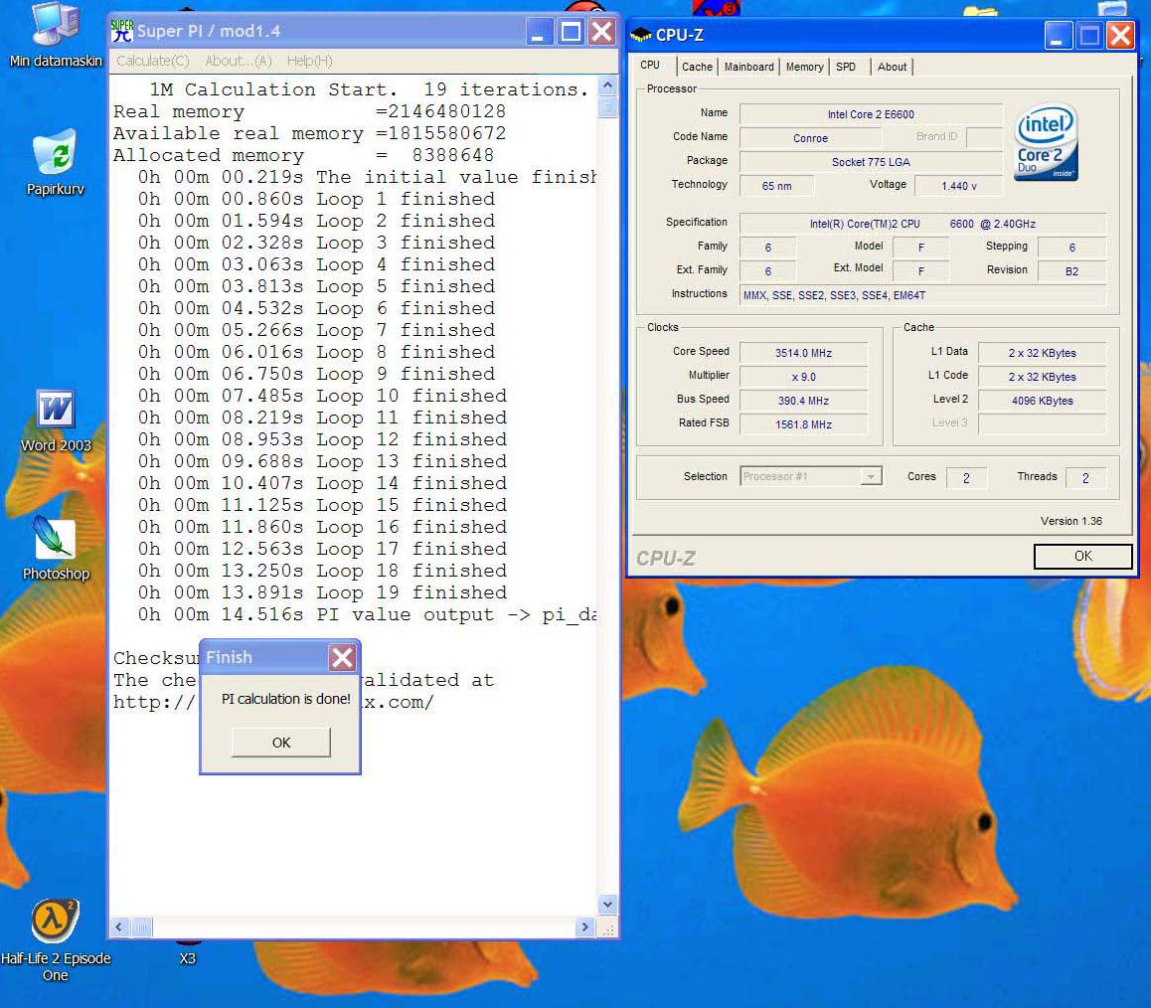Viewport: 1151px width, 1008px height.
Task: Click the Instructions field MMX, SSE list
Action: coord(922,295)
